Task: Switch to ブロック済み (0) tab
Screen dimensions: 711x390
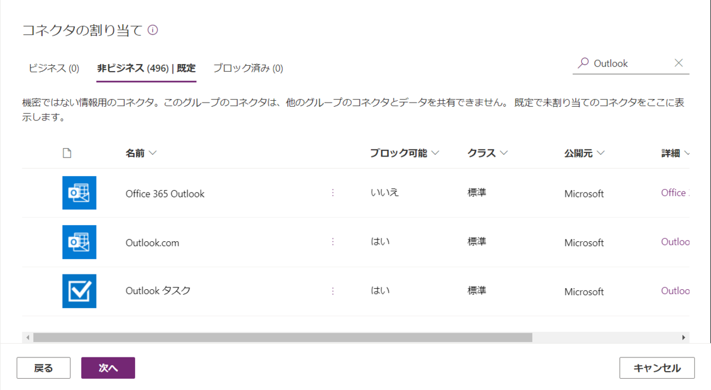Action: (248, 68)
